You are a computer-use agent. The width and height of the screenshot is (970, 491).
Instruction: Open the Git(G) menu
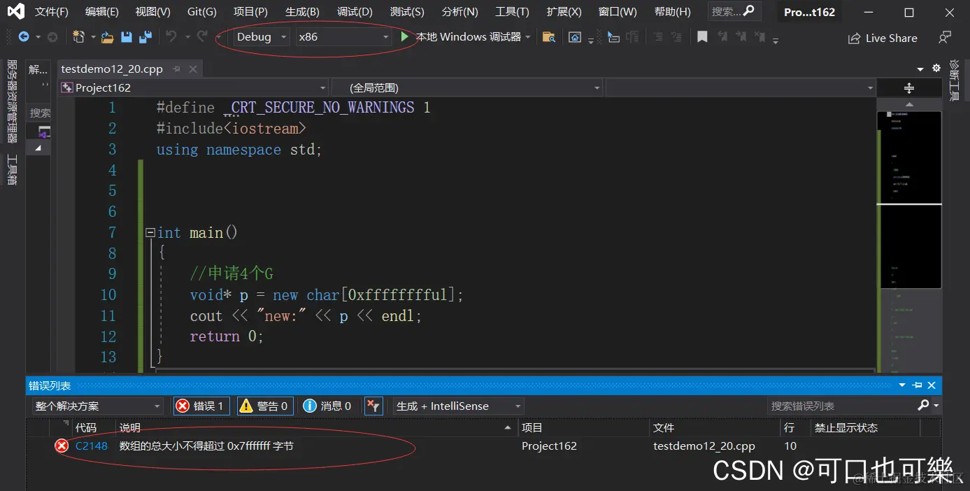[x=202, y=12]
